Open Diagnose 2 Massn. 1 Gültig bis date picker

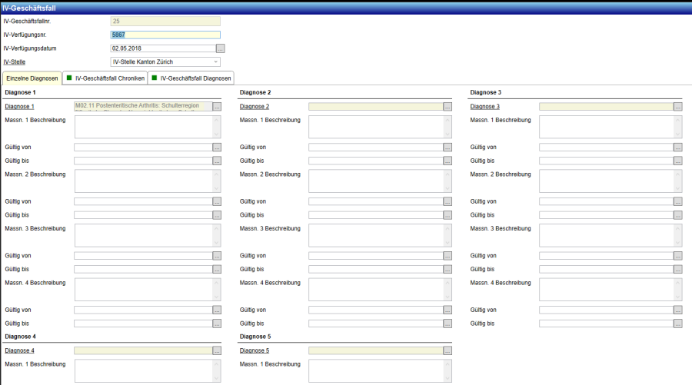(447, 161)
